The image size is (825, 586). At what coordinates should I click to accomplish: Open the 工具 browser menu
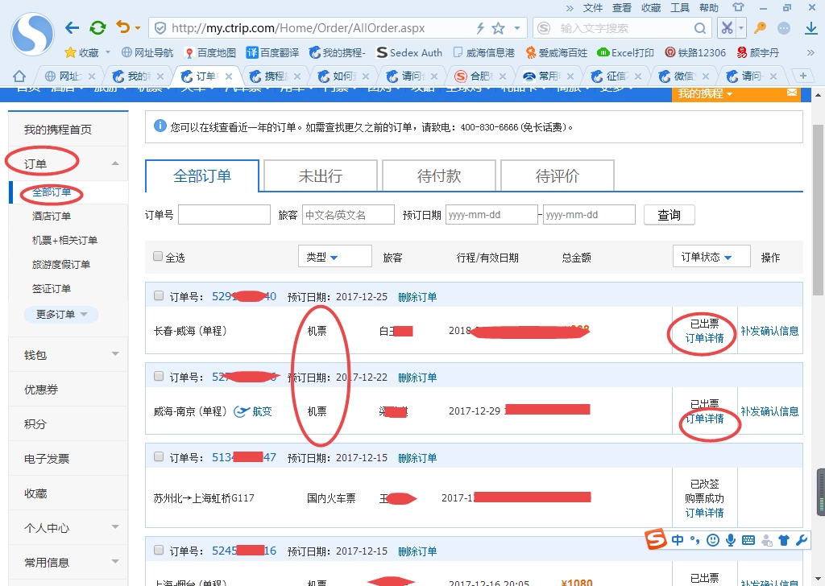coord(679,8)
